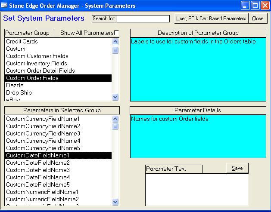Click the Parameter Details text area
This screenshot has width=271, height=212.
[198, 136]
